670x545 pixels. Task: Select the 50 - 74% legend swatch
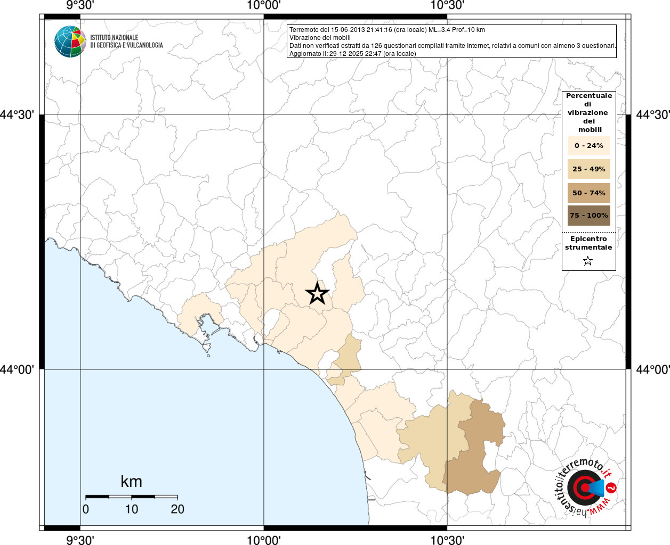tap(588, 193)
